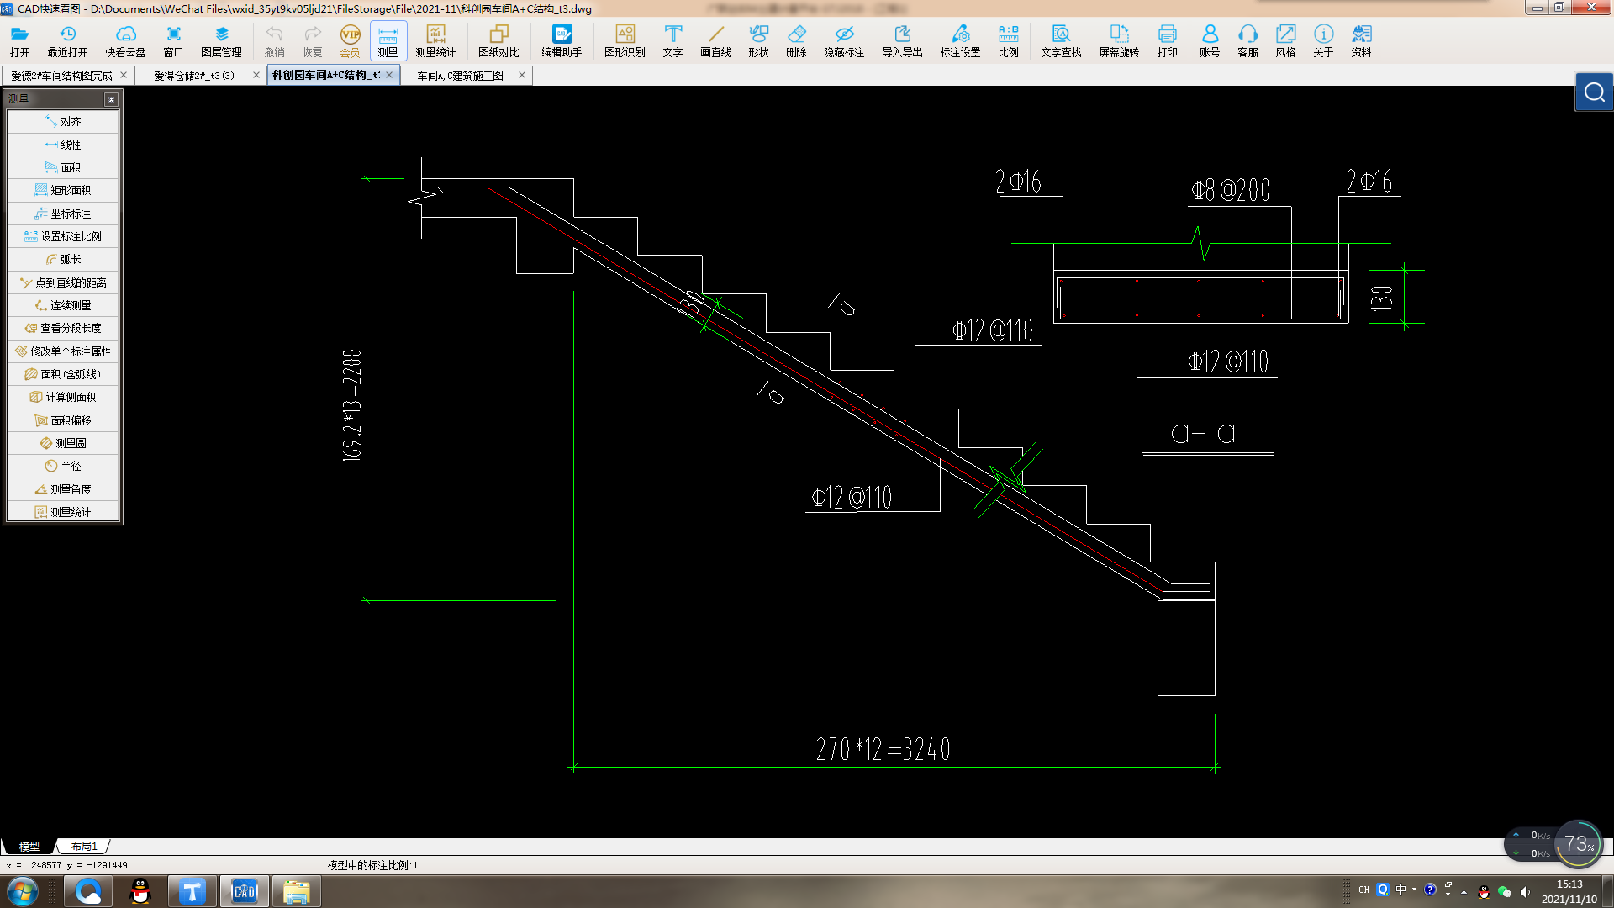Select 坐标标注 coordinate annotation
The image size is (1614, 908).
point(63,214)
